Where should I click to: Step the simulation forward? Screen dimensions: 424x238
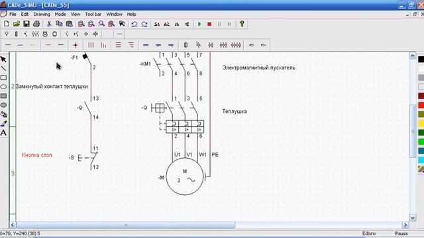click(x=229, y=24)
